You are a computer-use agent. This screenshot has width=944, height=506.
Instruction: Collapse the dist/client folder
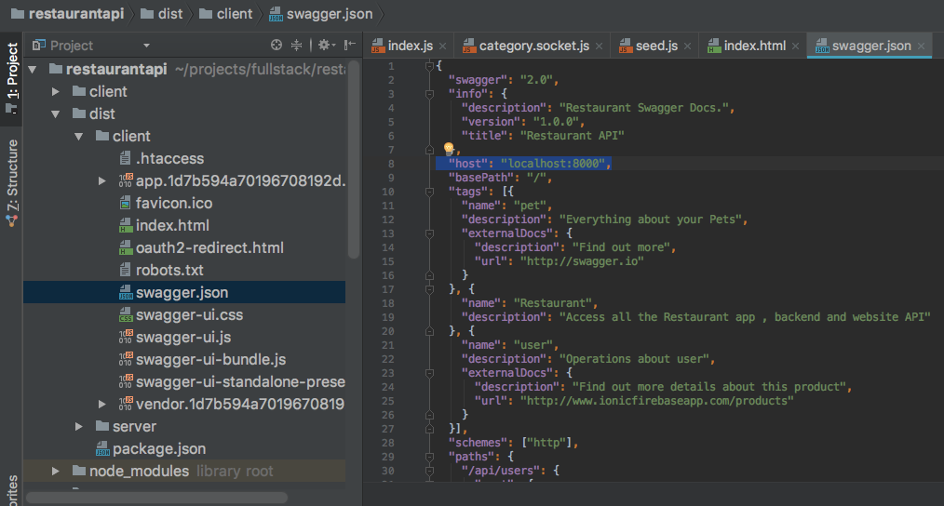click(78, 137)
